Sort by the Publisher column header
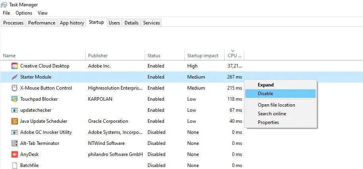The width and height of the screenshot is (363, 169). (115, 56)
